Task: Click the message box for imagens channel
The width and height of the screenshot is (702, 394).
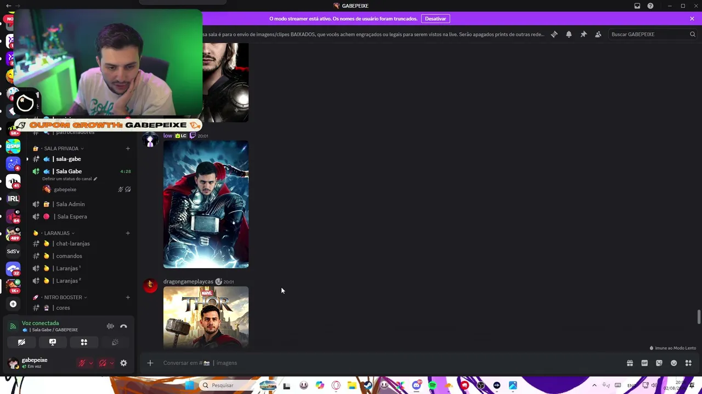Action: 389,363
